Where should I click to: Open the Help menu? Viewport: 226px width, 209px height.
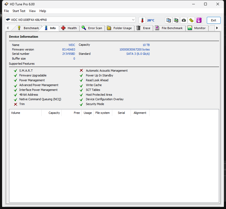pos(43,11)
